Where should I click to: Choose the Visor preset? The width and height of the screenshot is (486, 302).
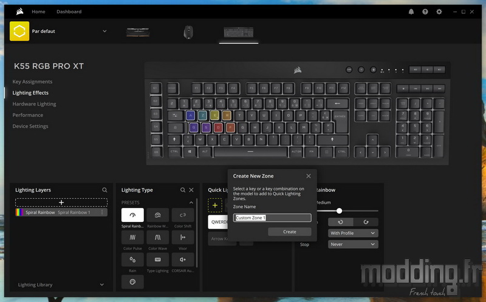183,237
